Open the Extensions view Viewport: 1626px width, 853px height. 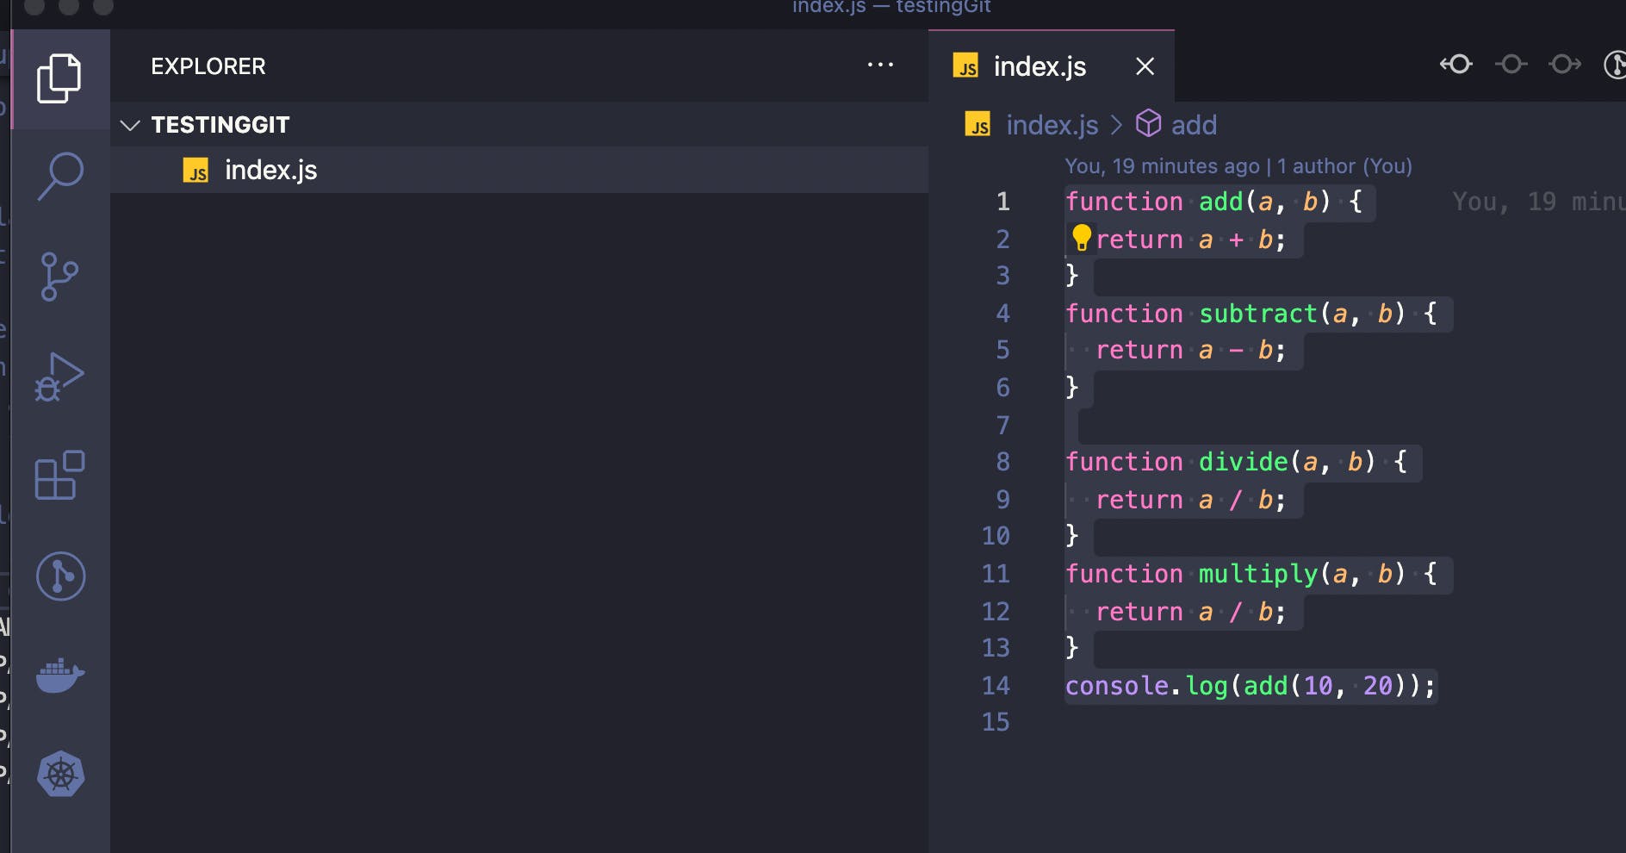click(x=59, y=475)
